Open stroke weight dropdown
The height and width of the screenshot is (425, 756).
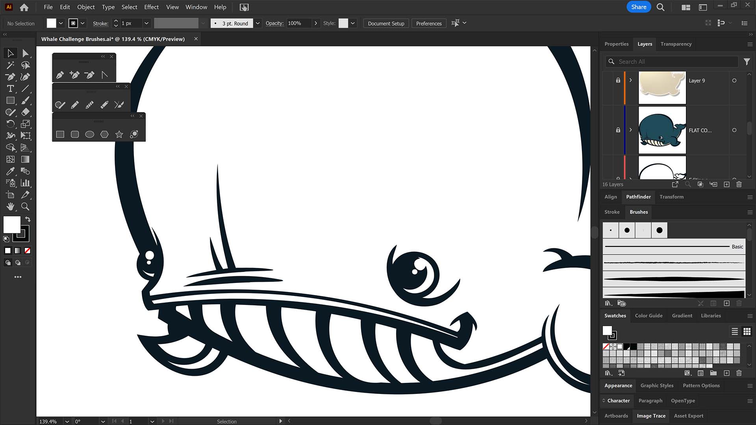pyautogui.click(x=146, y=23)
